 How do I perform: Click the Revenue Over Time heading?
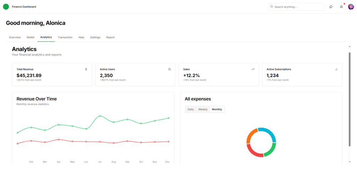pyautogui.click(x=37, y=99)
